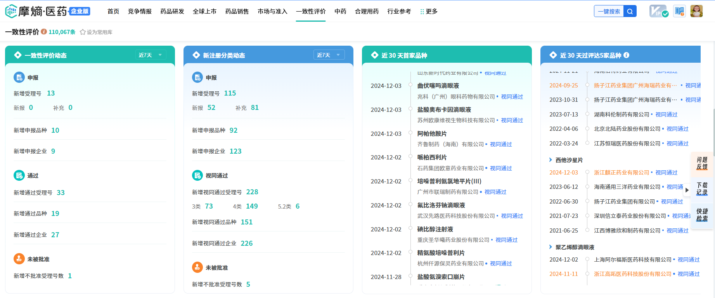The height and width of the screenshot is (298, 715).
Task: Click the magnifier search icon
Action: tap(630, 12)
